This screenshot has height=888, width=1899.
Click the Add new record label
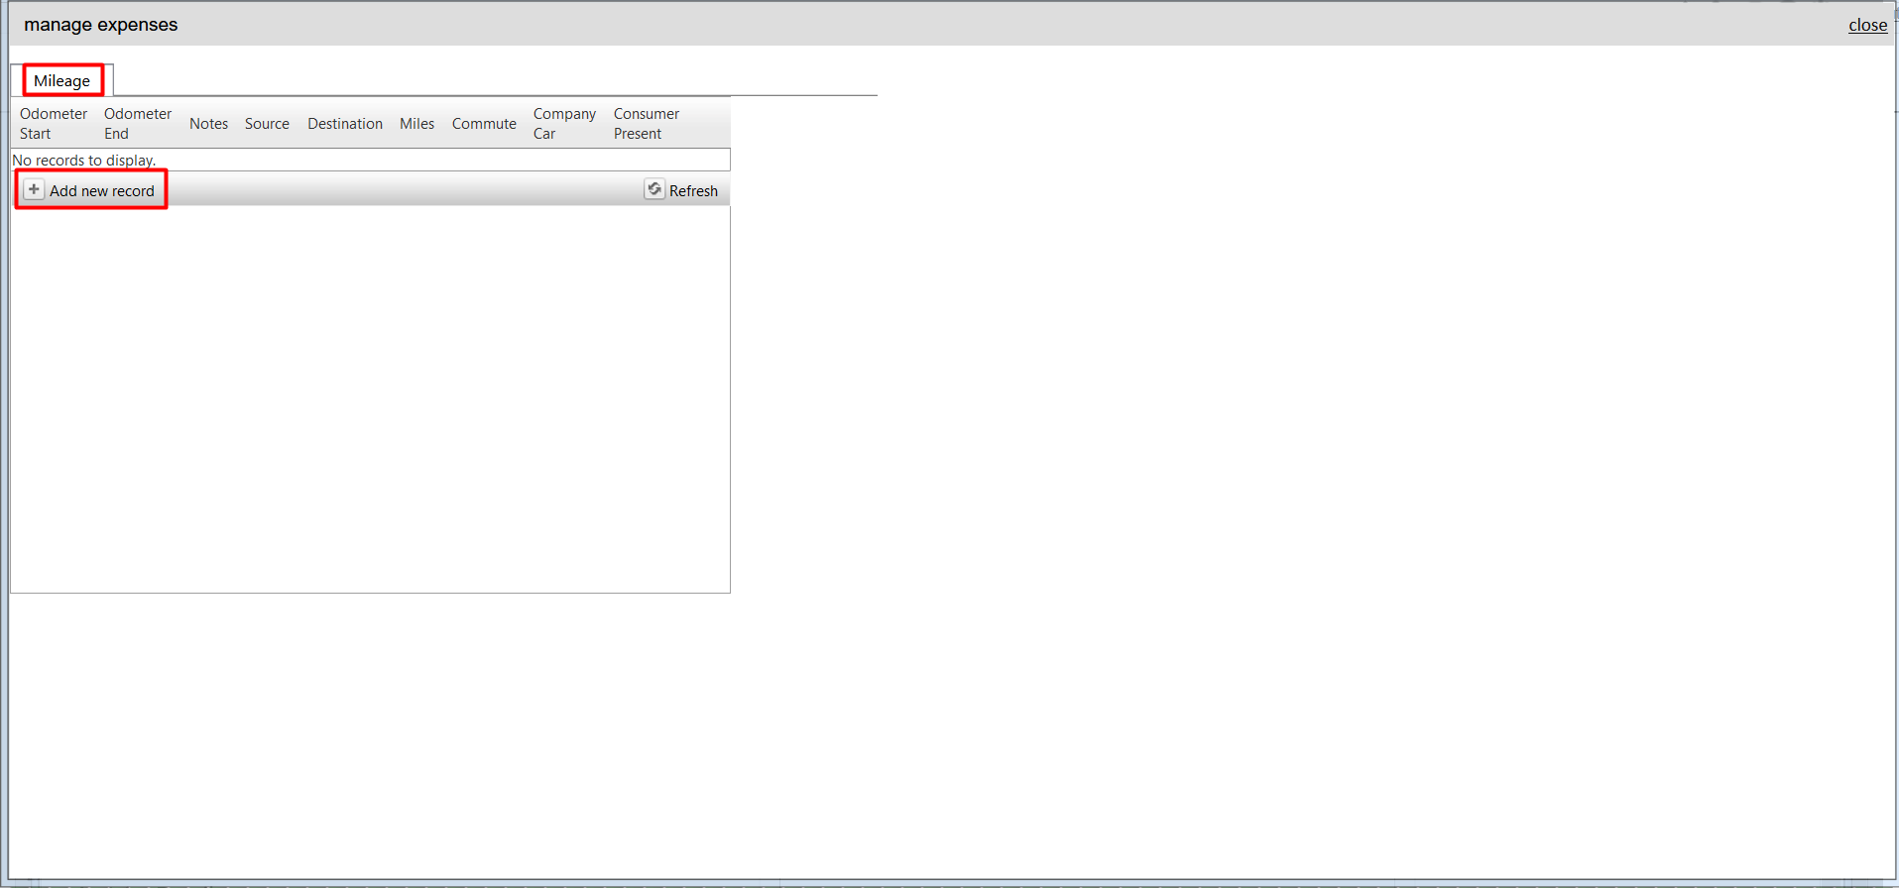[102, 191]
